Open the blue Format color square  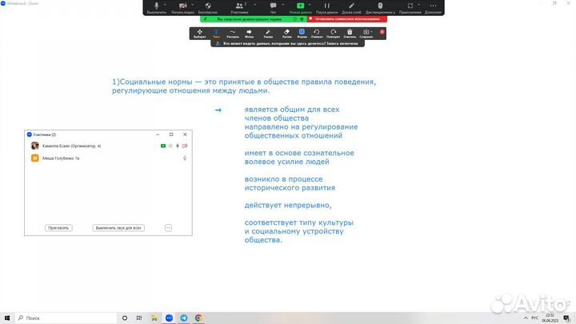[x=302, y=32]
